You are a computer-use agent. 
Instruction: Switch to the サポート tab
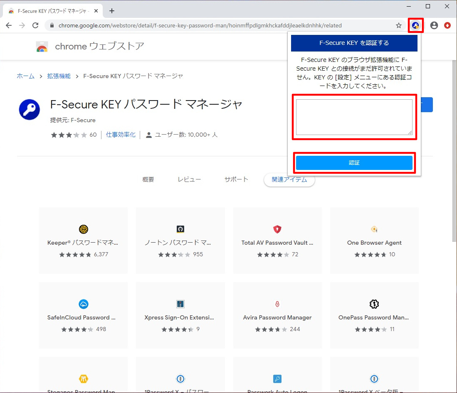[236, 179]
